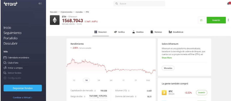
Task: Click the 1568.7043 ETH price
Action: pos(72,21)
